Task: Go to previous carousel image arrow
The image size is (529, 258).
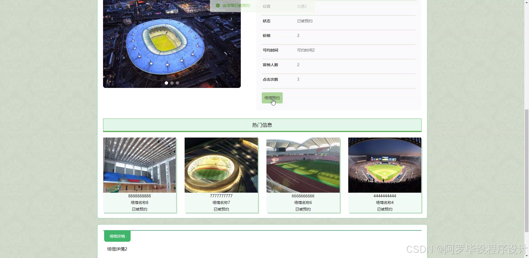Action: pos(112,19)
